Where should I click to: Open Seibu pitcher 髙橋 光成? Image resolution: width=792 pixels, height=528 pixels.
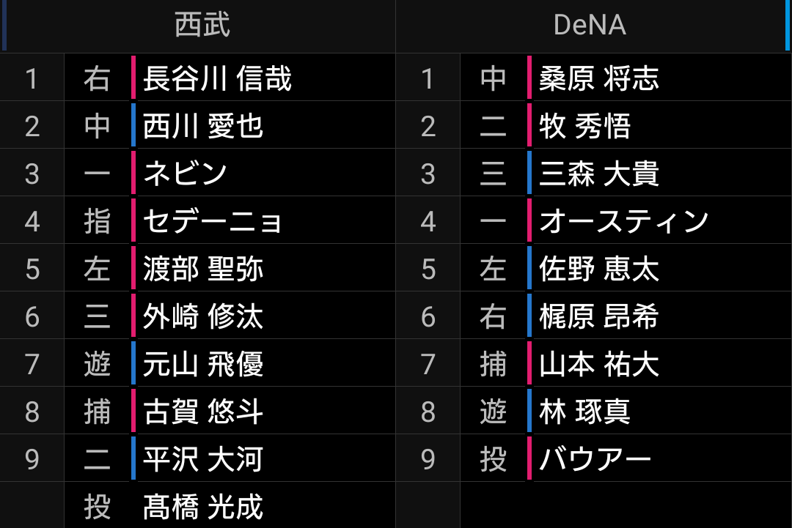click(203, 506)
